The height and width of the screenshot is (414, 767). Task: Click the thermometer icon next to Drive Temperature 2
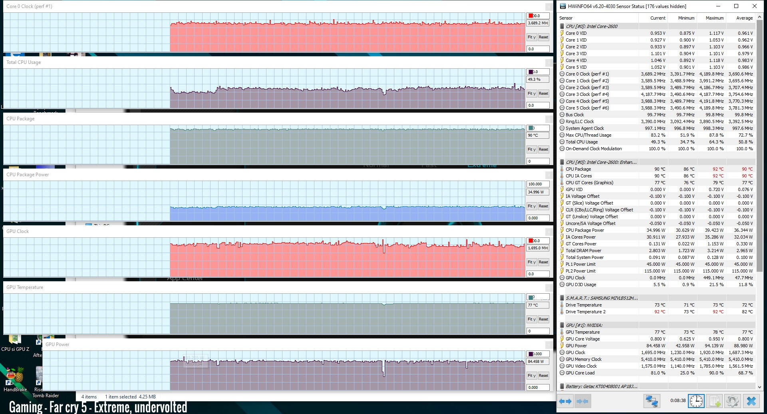(x=562, y=312)
